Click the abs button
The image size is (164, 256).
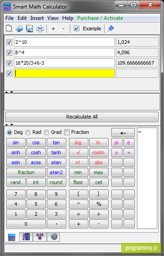pyautogui.click(x=99, y=163)
